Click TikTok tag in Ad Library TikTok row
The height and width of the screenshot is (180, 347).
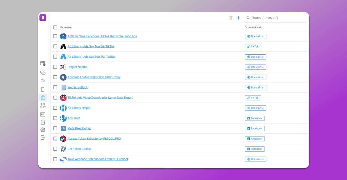[x=253, y=47]
